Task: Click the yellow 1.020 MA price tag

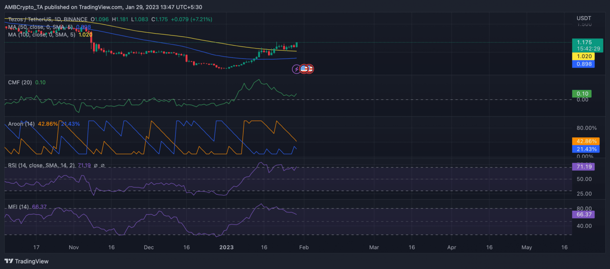Action: 583,56
